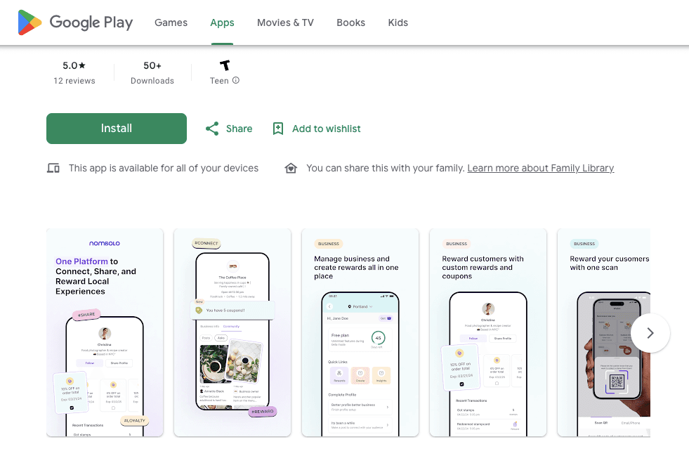The image size is (689, 456).
Task: Click Add to wishlist text
Action: click(x=326, y=129)
